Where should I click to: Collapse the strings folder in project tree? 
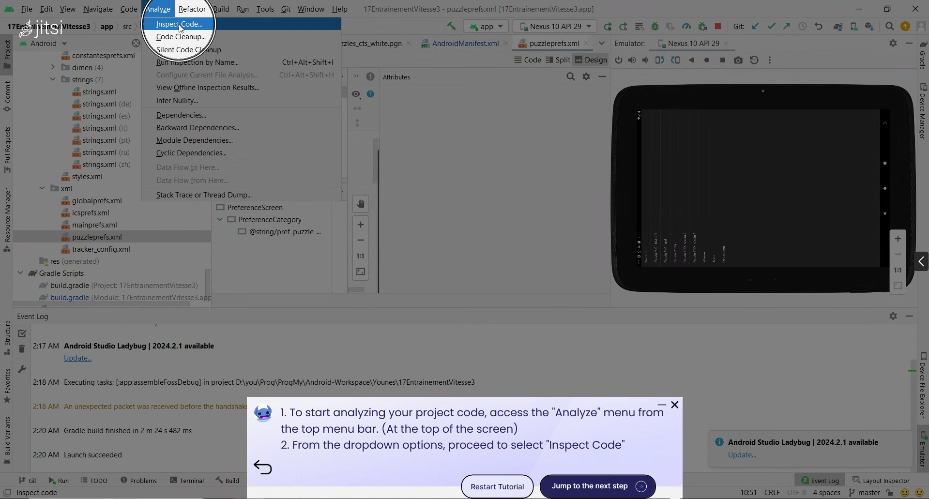coord(53,79)
